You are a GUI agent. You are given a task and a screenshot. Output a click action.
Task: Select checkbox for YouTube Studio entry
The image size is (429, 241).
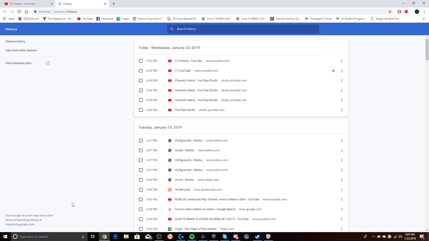pyautogui.click(x=141, y=110)
